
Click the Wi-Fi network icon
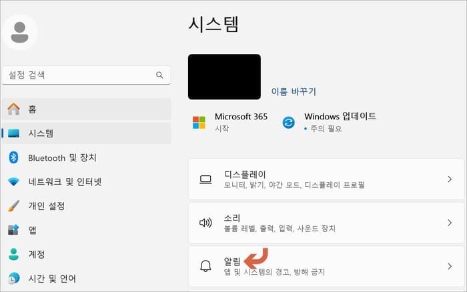(13, 181)
